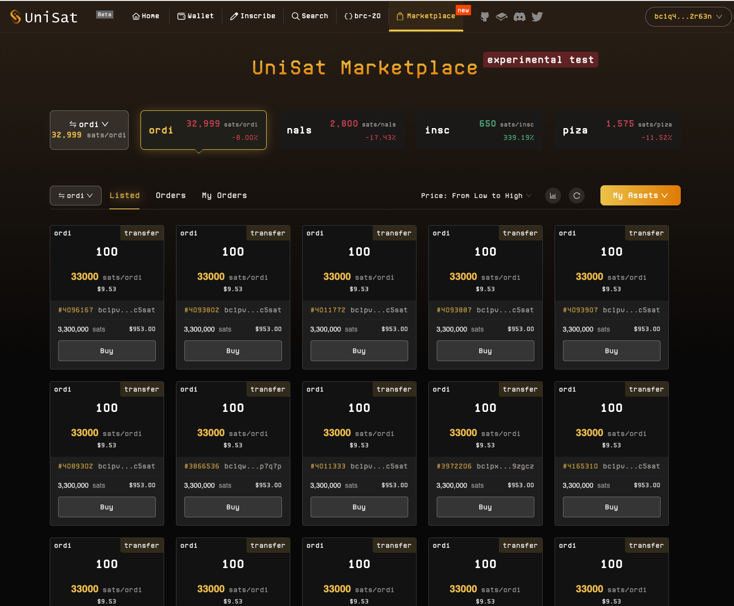Image resolution: width=734 pixels, height=606 pixels.
Task: Select the piza ticker price card
Action: coord(618,130)
